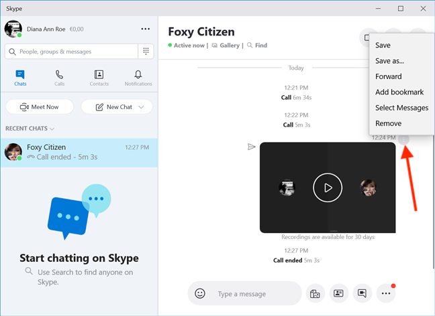
Task: Select Add bookmark in the menu
Action: coord(399,92)
